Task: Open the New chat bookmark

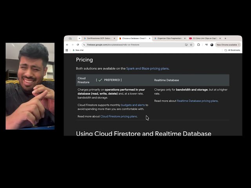Action: [78, 50]
